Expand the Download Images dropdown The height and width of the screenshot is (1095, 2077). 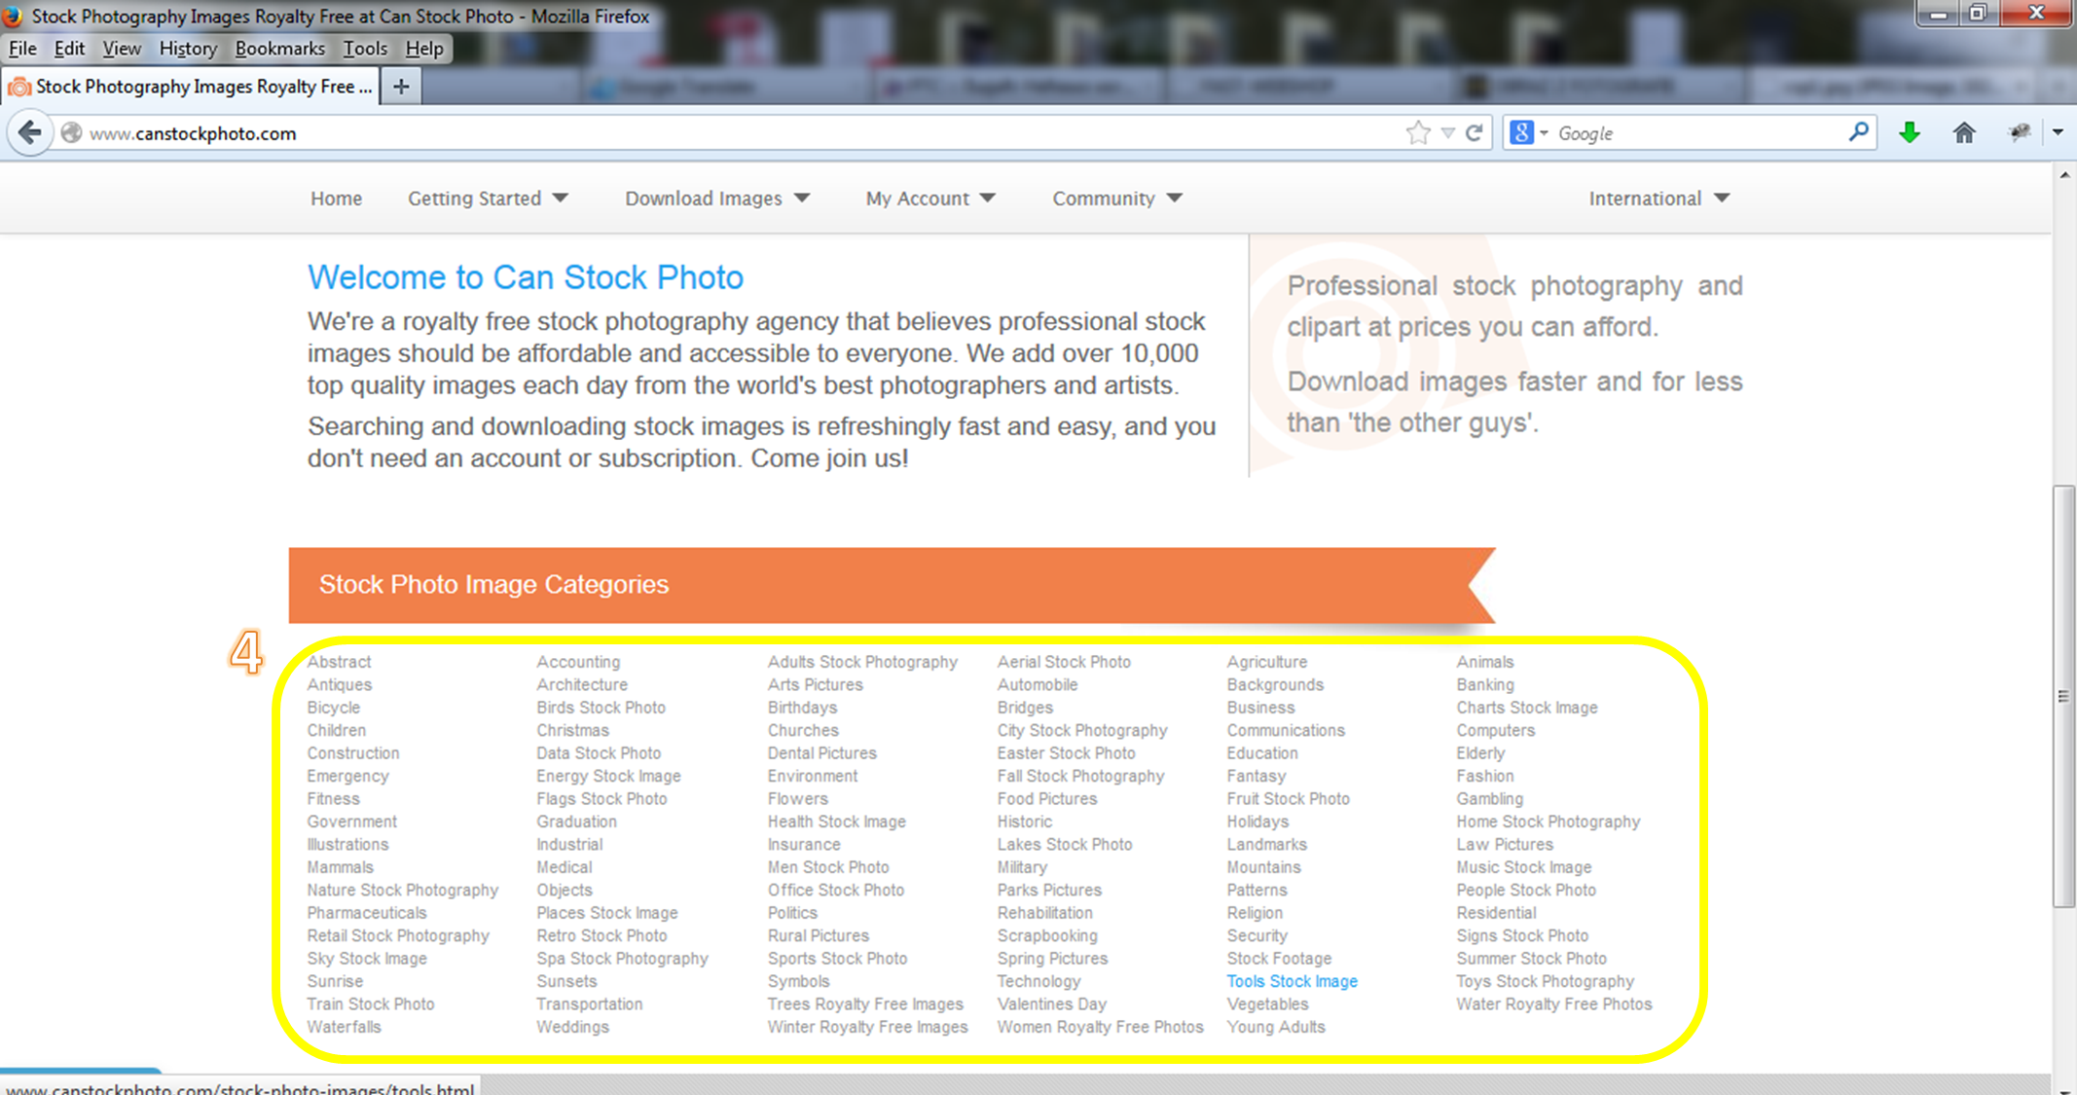coord(717,199)
